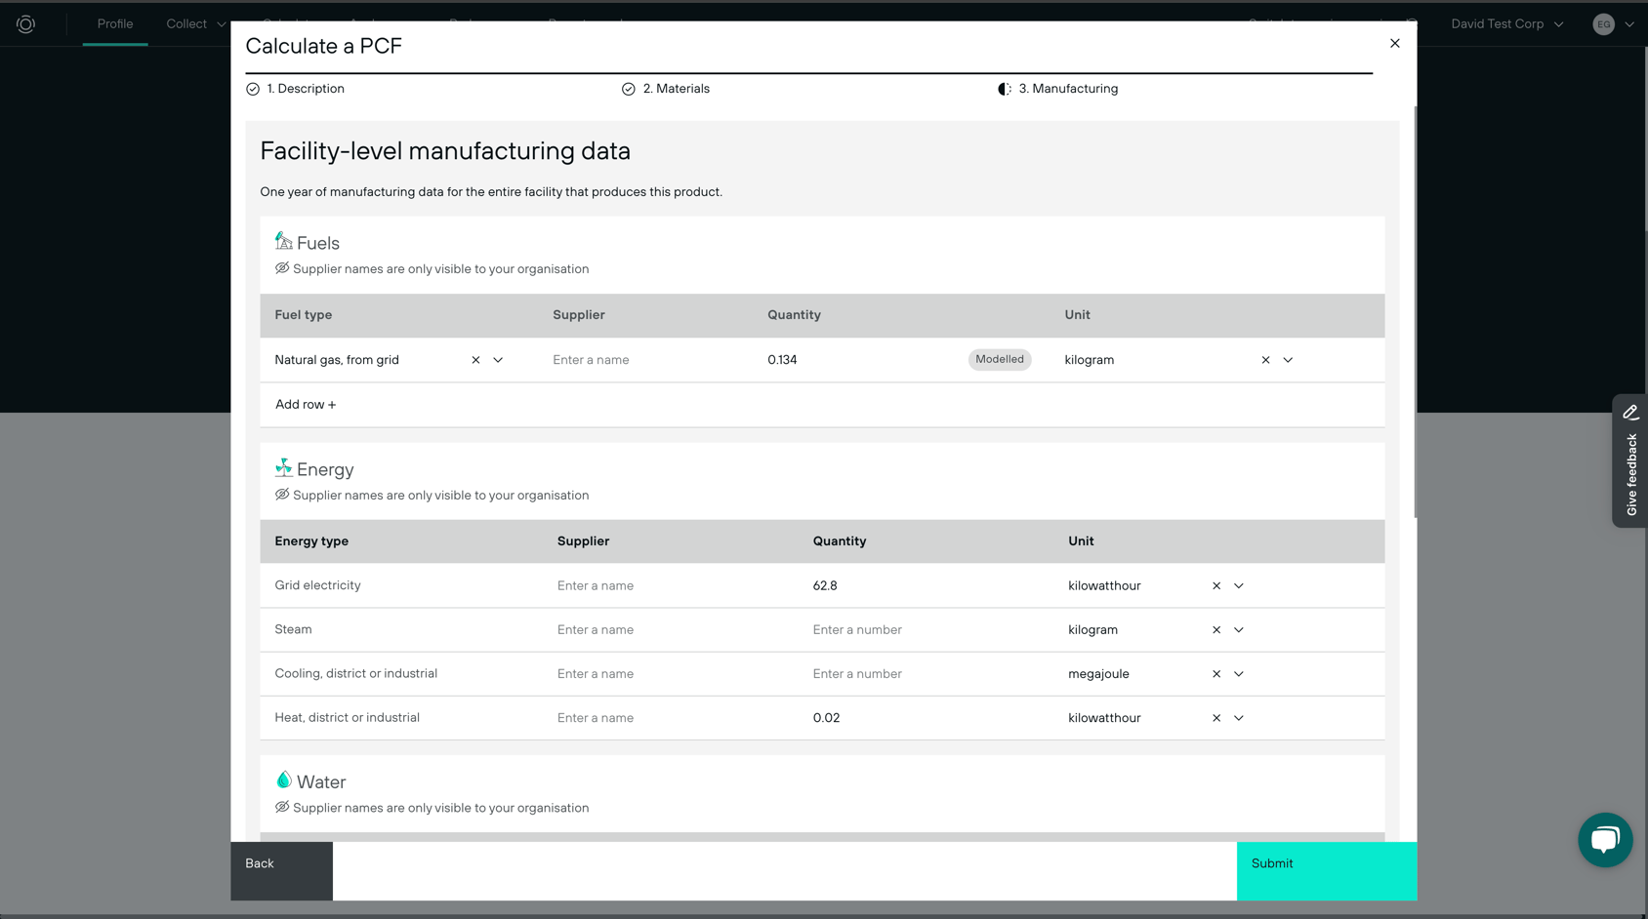The image size is (1648, 919).
Task: Clear the Grid electricity kilowatthour unit
Action: click(1216, 586)
